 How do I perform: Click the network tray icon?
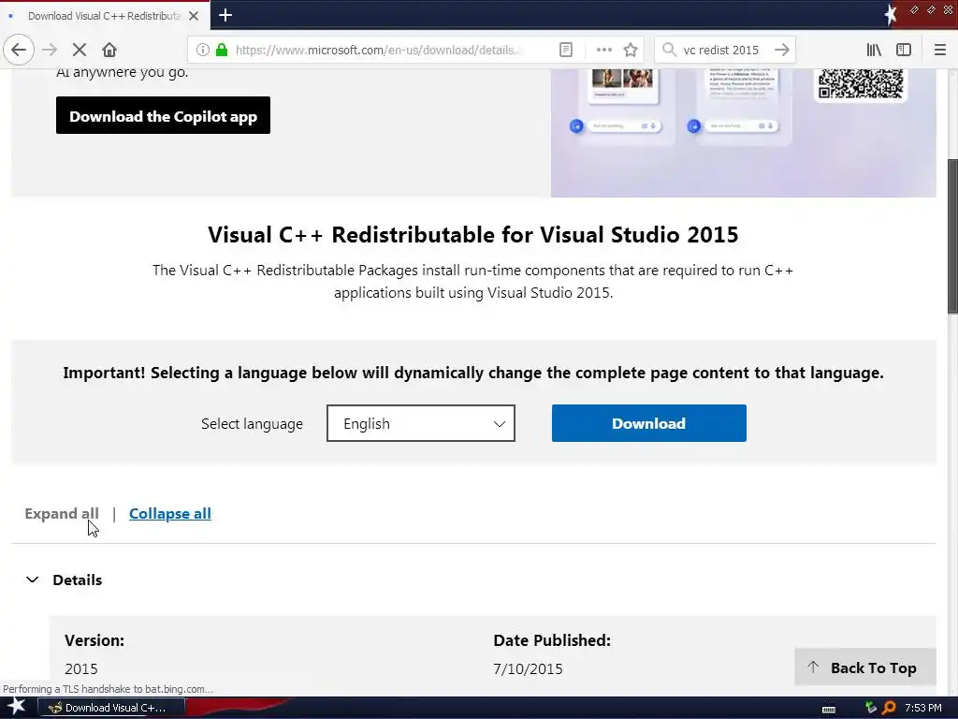(871, 708)
